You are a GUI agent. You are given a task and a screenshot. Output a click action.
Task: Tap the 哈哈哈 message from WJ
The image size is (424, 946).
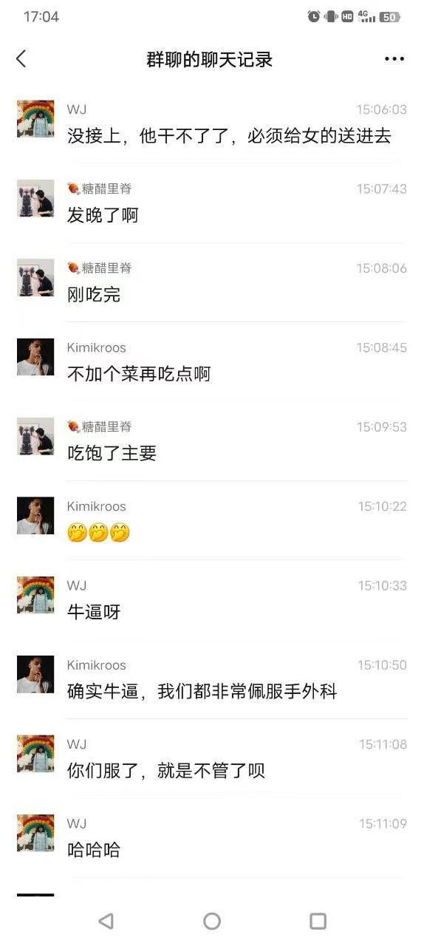click(94, 850)
